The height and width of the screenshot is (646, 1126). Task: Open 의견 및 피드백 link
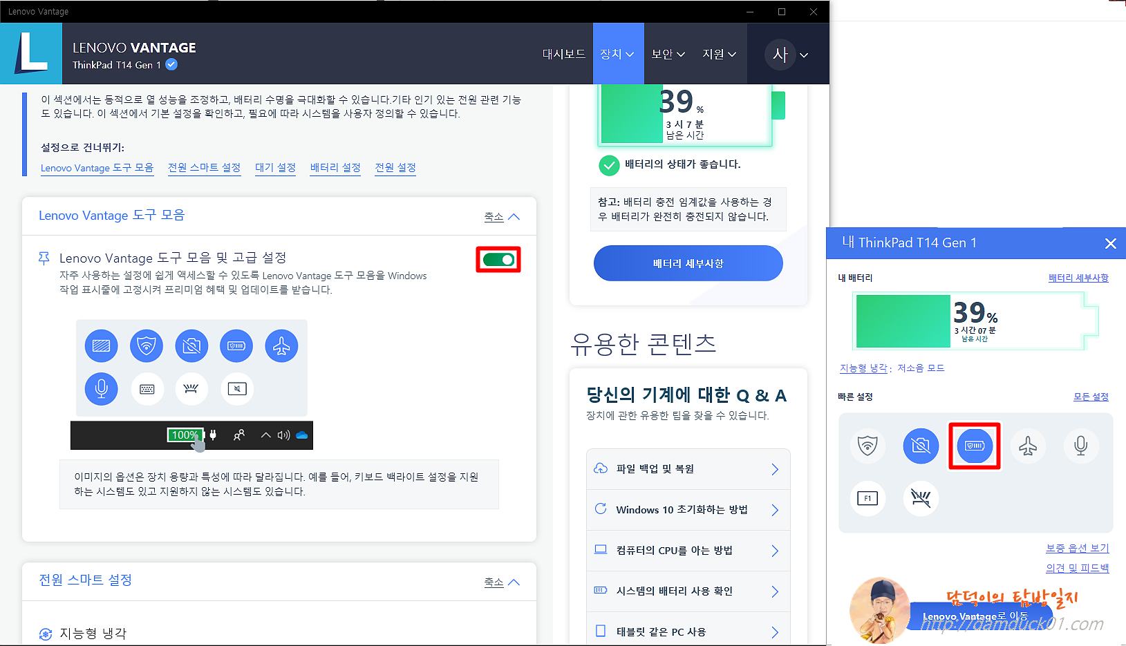click(x=1077, y=568)
